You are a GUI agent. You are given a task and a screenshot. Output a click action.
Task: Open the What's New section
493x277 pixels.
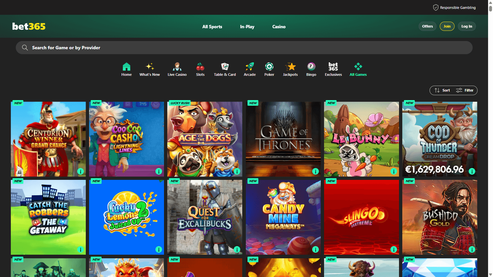click(x=150, y=69)
